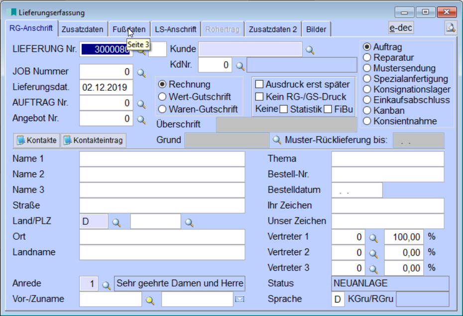
Task: Enable 'Ausdruck erst später' checkbox
Action: [259, 85]
